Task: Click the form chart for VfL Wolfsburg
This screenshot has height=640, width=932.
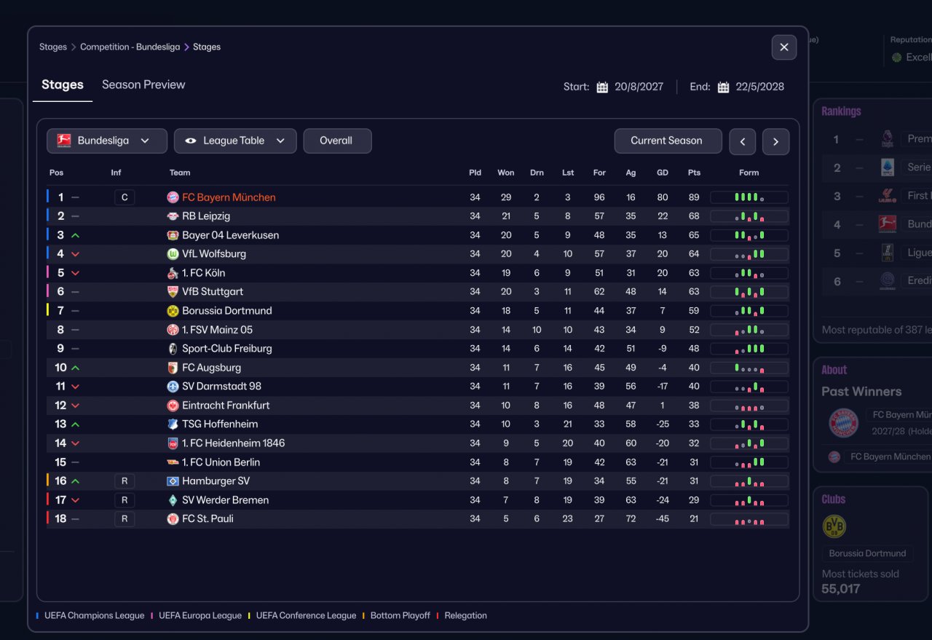Action: (749, 254)
